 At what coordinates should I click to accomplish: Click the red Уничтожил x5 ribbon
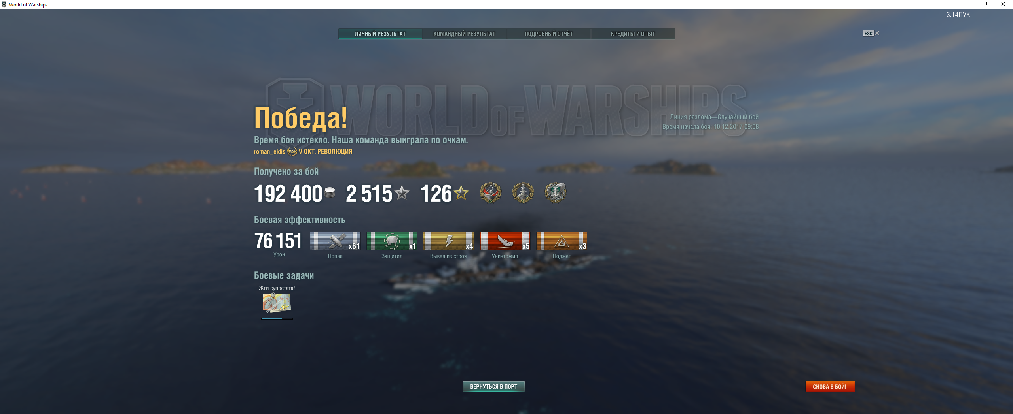pos(505,241)
